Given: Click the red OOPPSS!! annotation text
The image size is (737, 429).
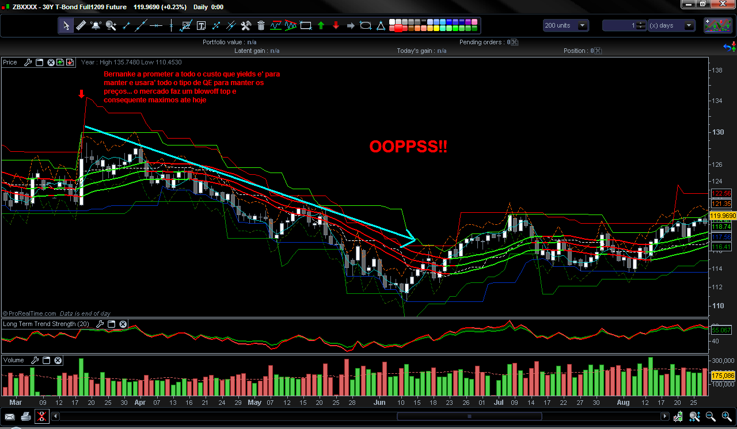Looking at the screenshot, I should (x=408, y=147).
